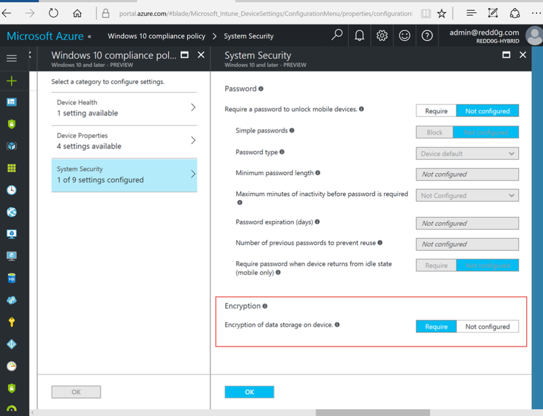Add page to favorites with star icon
This screenshot has height=416, width=543.
[x=441, y=14]
